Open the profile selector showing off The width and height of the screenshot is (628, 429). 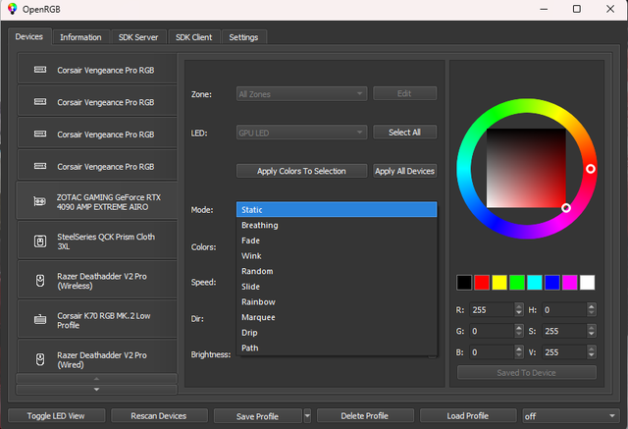(x=570, y=416)
